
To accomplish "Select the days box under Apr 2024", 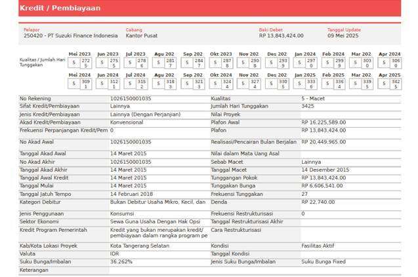I will pyautogui.click(x=396, y=63).
